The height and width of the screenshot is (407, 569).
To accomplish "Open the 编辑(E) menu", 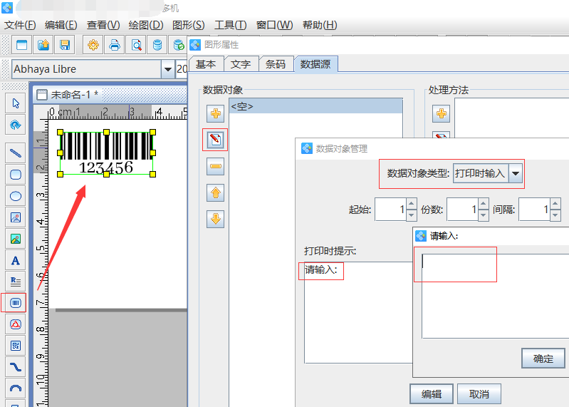I will pyautogui.click(x=61, y=25).
